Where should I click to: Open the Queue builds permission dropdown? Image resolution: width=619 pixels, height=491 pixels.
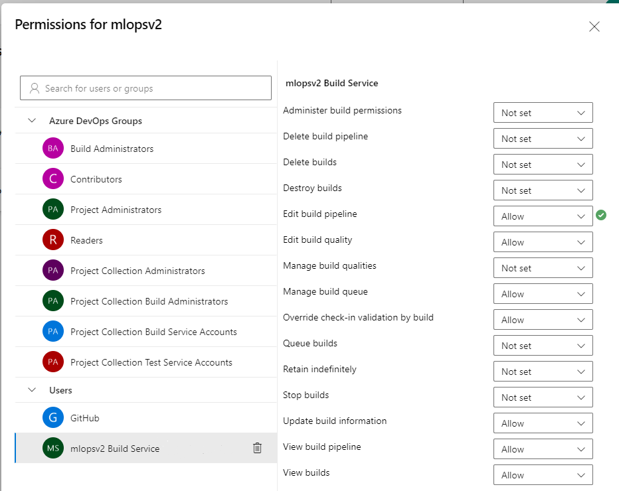point(543,346)
